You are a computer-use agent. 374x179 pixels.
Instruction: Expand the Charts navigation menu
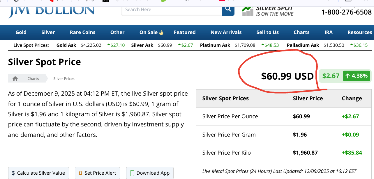click(301, 32)
